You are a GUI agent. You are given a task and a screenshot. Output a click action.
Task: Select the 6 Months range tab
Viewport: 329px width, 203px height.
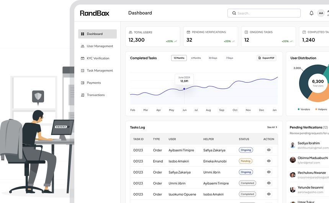click(196, 58)
